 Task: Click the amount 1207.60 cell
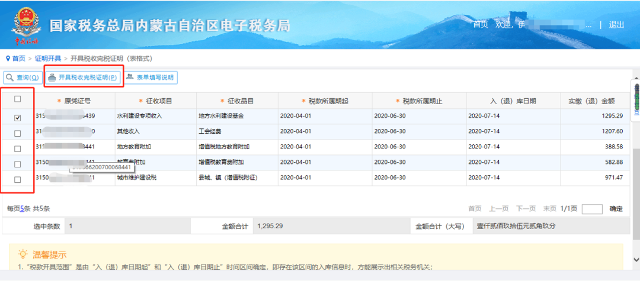tap(595, 131)
